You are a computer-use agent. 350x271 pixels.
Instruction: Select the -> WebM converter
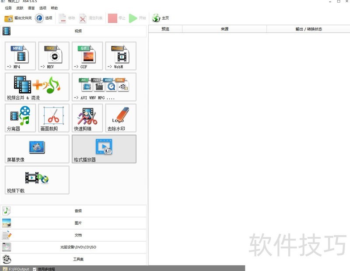click(120, 56)
